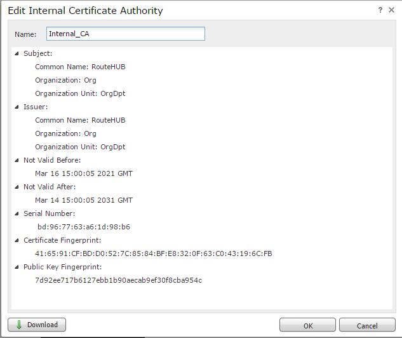Collapse the Serial Number section
402x338 pixels.
pyautogui.click(x=17, y=213)
